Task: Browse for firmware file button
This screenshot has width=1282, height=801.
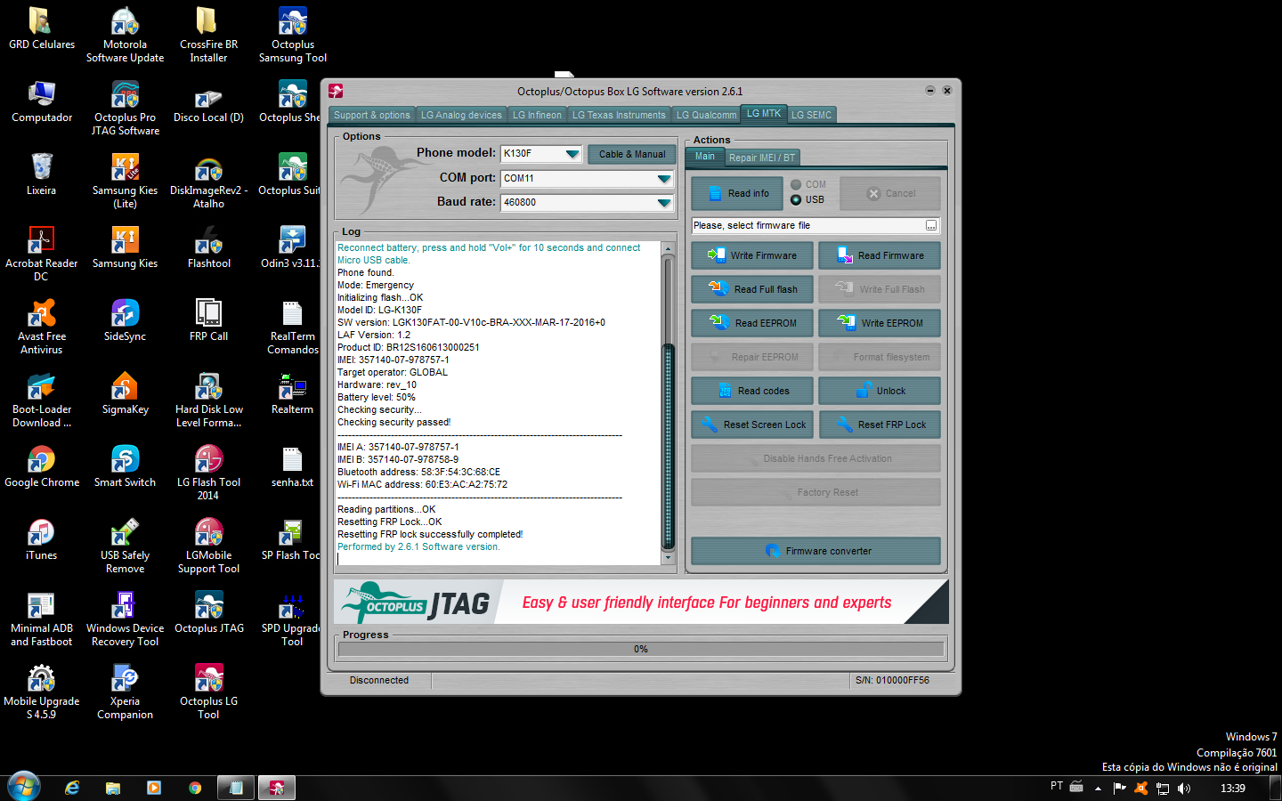Action: (931, 225)
